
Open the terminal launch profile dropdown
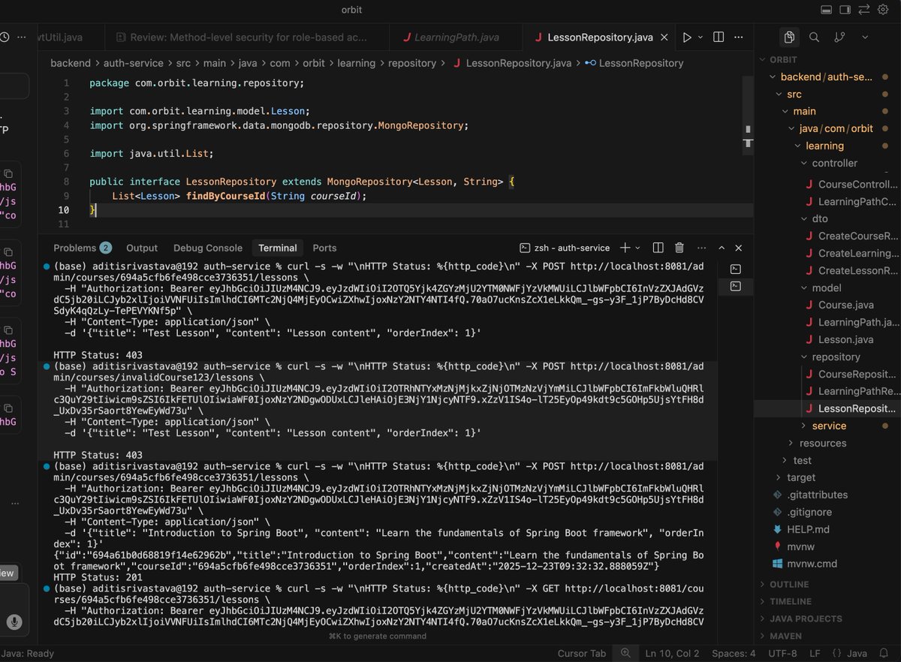coord(638,248)
